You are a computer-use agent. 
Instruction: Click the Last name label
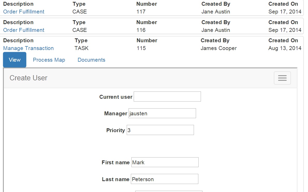point(116,179)
